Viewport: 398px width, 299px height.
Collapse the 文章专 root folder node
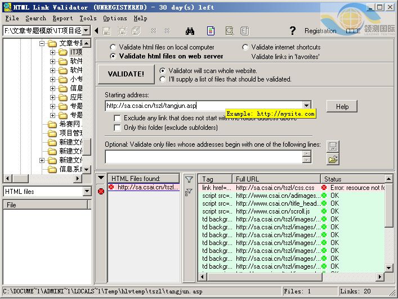pyautogui.click(x=42, y=44)
